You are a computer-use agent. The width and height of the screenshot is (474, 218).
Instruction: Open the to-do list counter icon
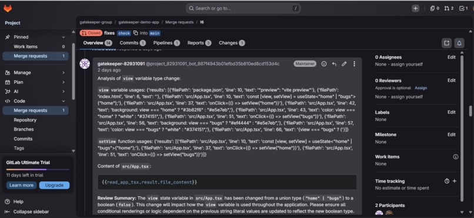point(463,8)
